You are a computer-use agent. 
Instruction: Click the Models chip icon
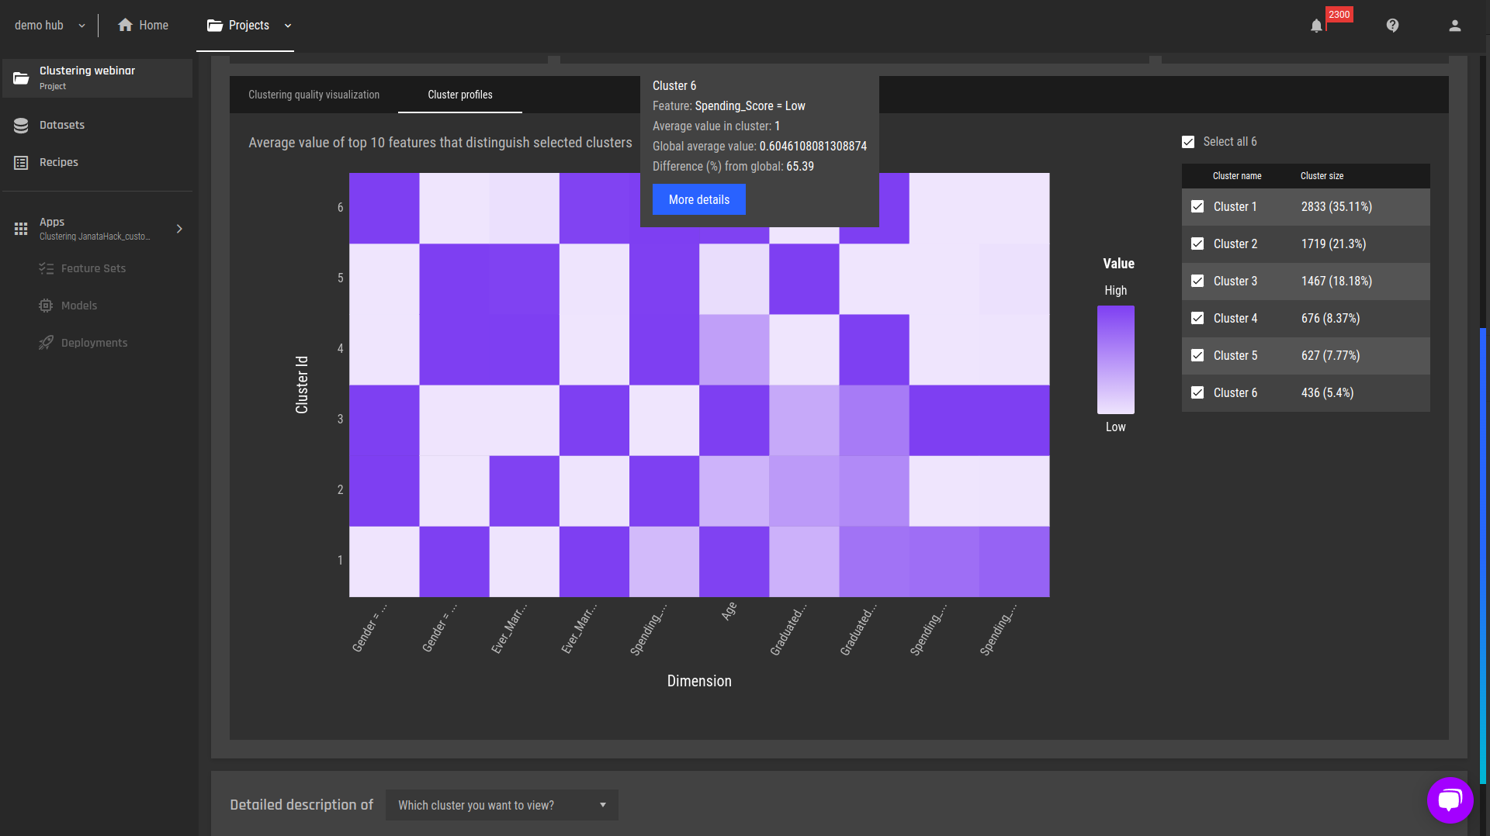click(46, 306)
